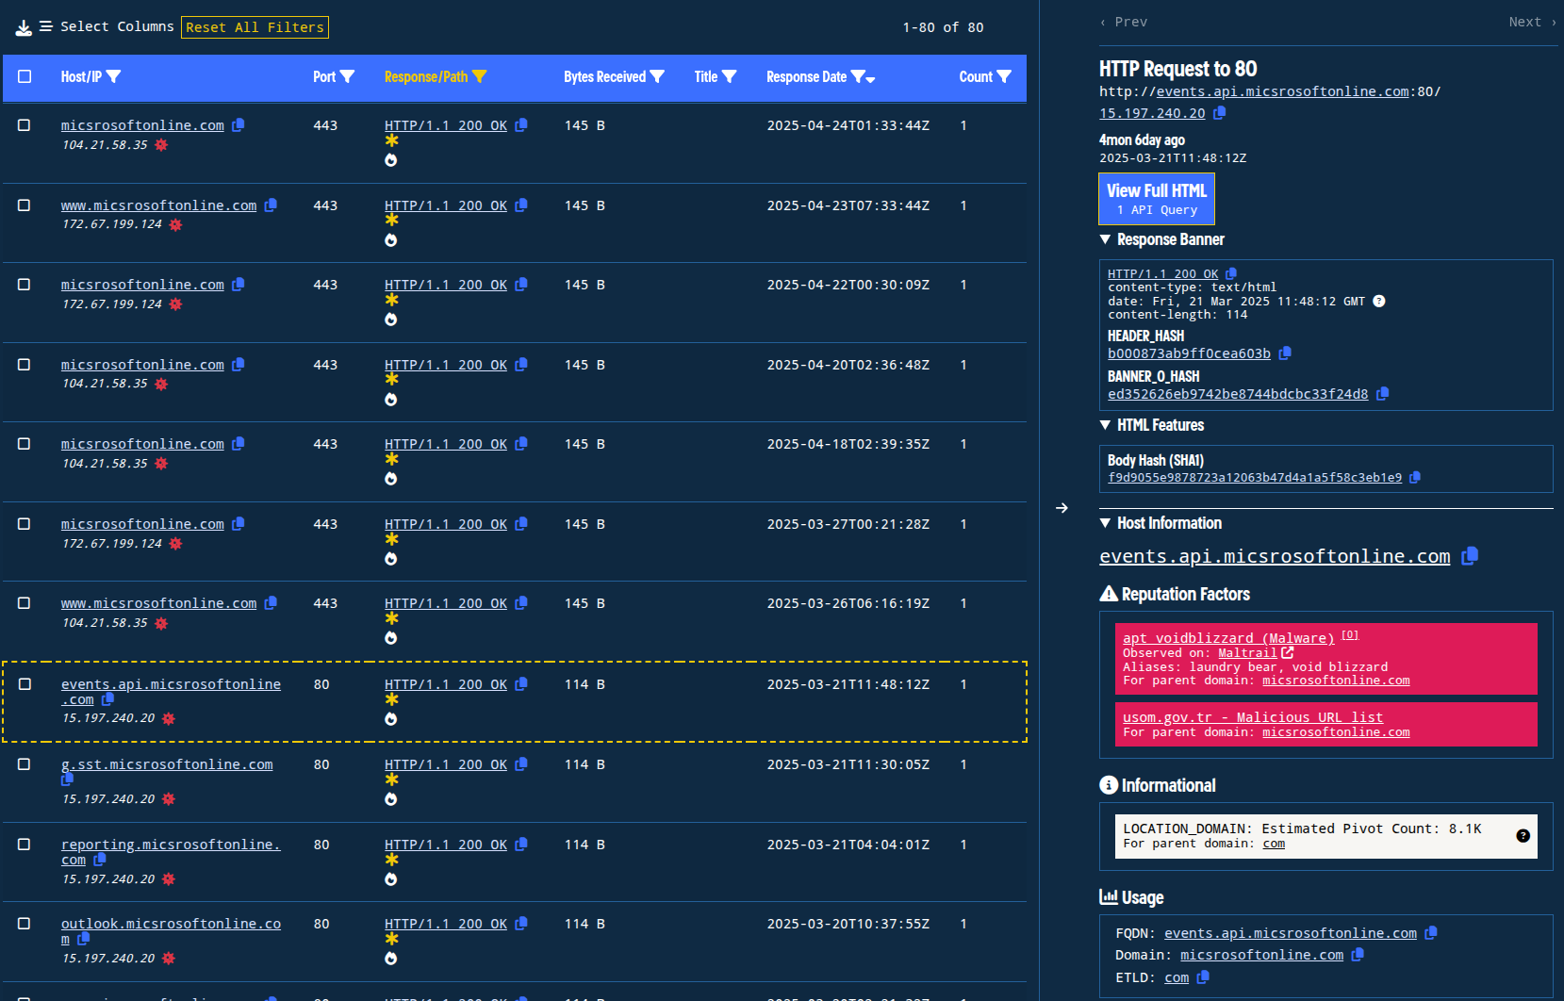1564x1001 pixels.
Task: Go to Next request
Action: tap(1532, 22)
